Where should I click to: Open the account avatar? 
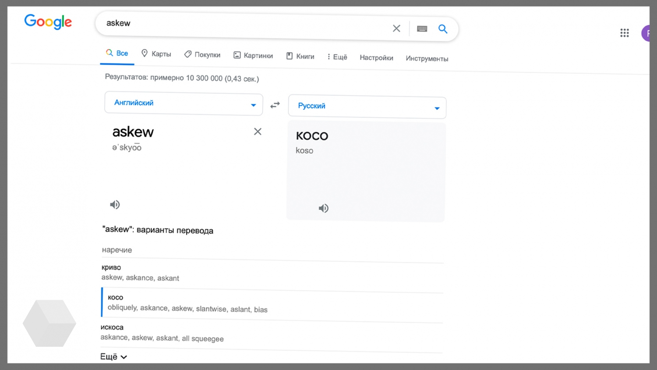click(646, 33)
